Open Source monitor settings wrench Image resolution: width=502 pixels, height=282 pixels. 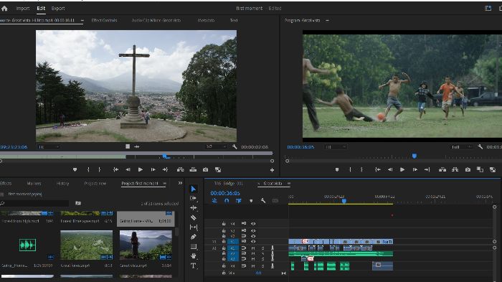tap(235, 146)
